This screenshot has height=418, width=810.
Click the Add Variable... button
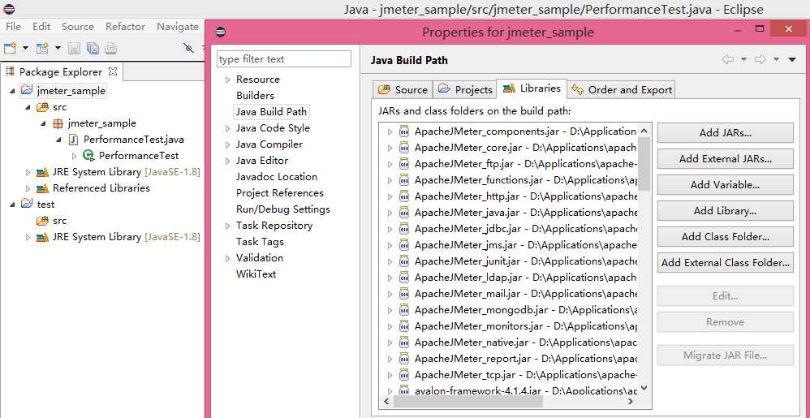[726, 184]
